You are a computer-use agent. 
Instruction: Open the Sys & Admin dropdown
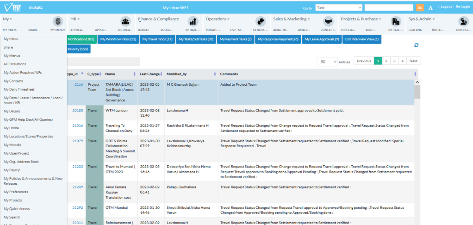click(x=422, y=19)
